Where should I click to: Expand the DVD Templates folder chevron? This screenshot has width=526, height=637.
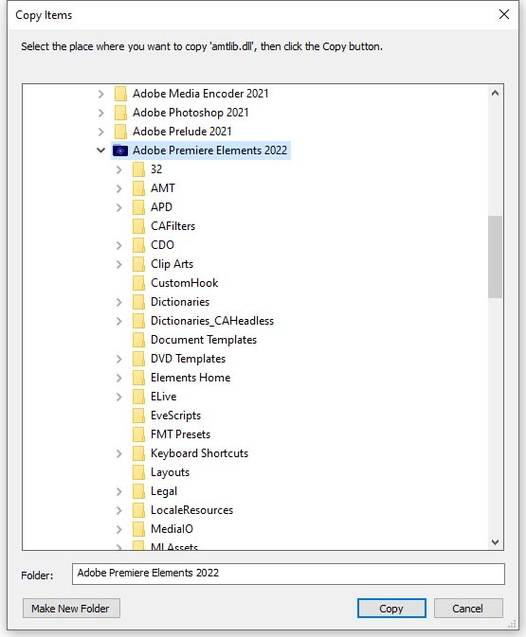pos(118,359)
